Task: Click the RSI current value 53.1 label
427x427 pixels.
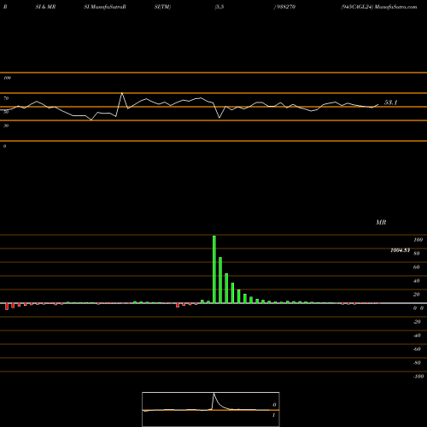Action: 390,102
